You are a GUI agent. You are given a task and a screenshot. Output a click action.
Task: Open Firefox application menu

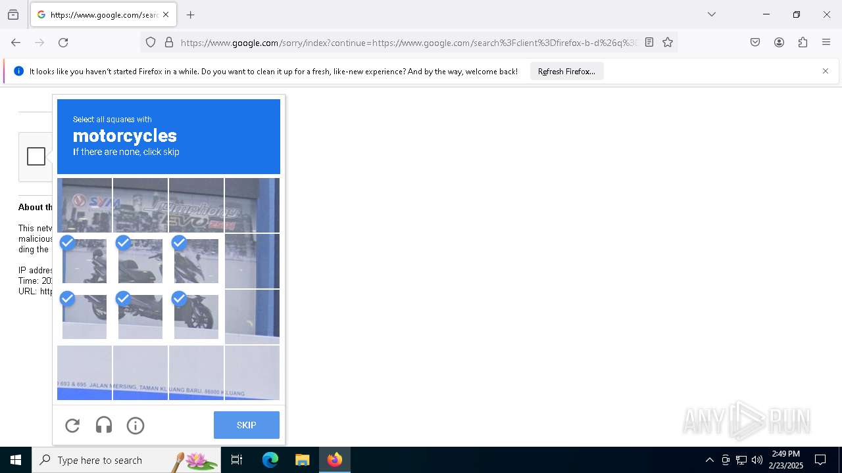[826, 43]
